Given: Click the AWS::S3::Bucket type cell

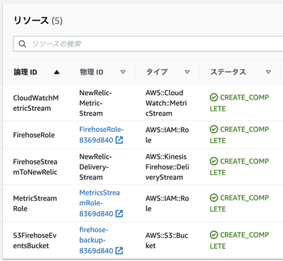Looking at the screenshot, I should point(167,241).
